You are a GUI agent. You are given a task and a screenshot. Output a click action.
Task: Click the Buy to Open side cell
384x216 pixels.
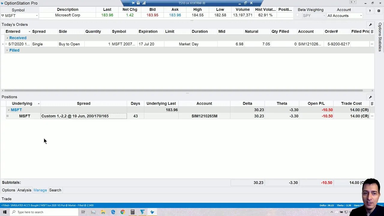pos(71,44)
